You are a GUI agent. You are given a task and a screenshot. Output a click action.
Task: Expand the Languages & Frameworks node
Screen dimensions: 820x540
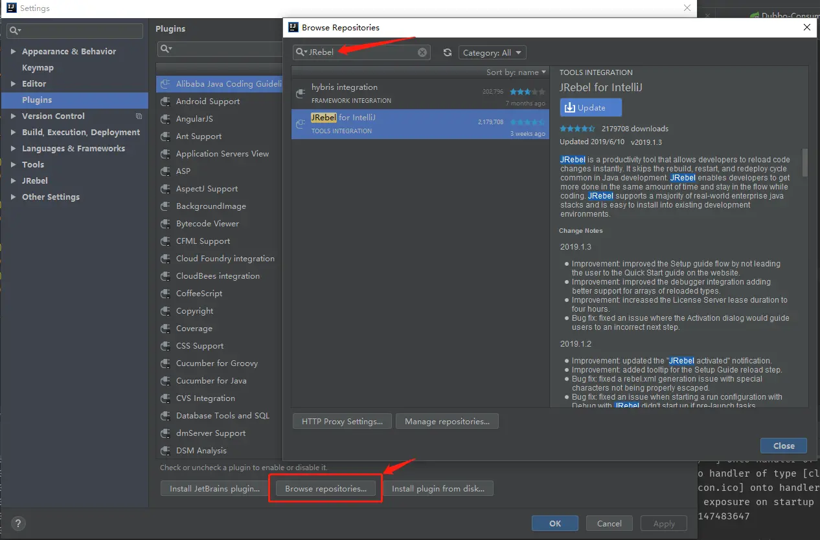pyautogui.click(x=14, y=149)
